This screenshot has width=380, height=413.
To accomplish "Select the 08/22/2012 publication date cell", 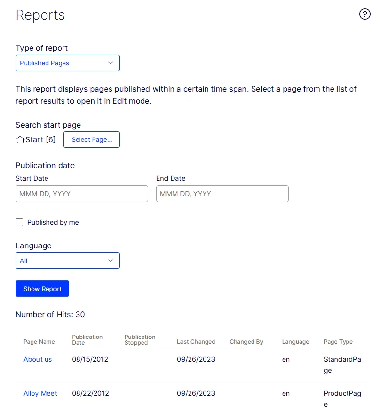I will coord(91,393).
